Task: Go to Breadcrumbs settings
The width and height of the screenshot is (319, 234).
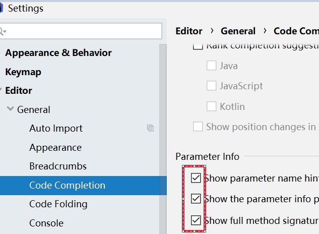Action: click(x=58, y=166)
